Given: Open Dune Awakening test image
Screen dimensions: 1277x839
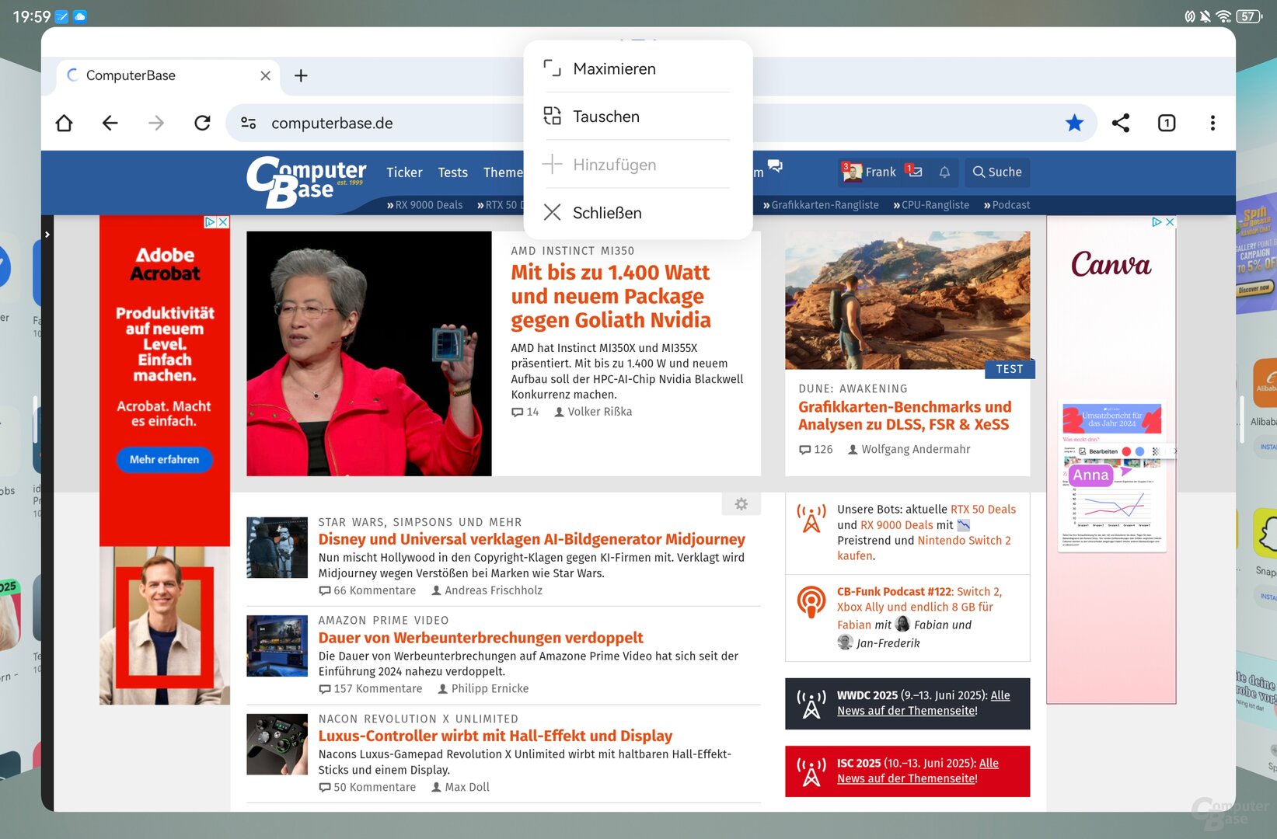Looking at the screenshot, I should tap(907, 300).
